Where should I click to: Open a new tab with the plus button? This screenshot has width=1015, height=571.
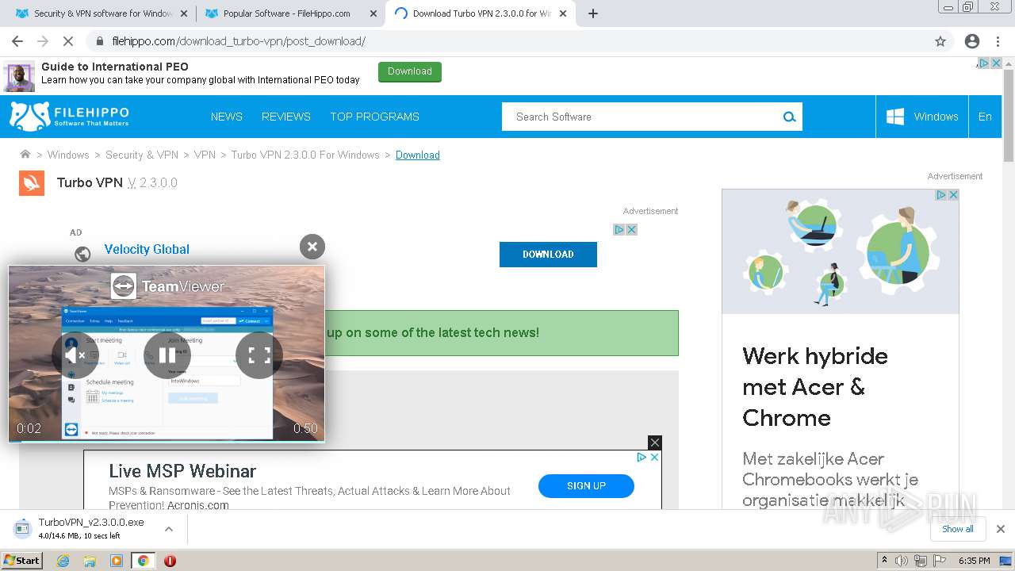pyautogui.click(x=593, y=13)
